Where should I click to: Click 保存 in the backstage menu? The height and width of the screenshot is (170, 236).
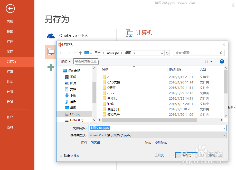tap(10, 52)
